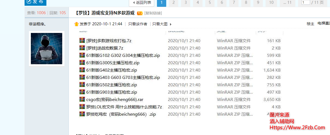Click the 161 KB size cell
This screenshot has height=135, width=330.
click(274, 41)
